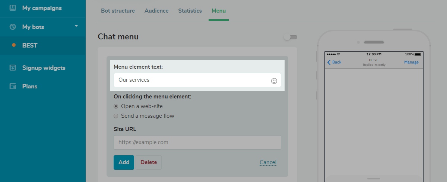The width and height of the screenshot is (447, 182).
Task: Click the Back chevron in phone preview
Action: 329,62
